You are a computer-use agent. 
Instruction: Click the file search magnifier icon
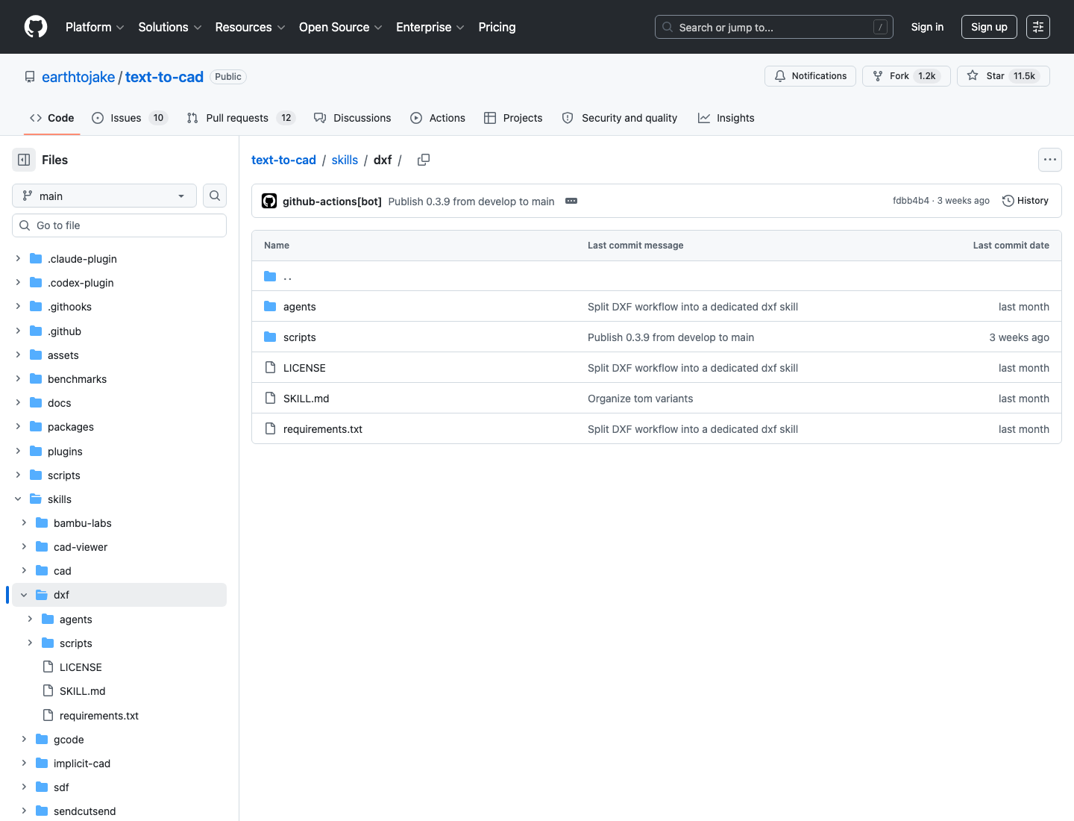215,196
